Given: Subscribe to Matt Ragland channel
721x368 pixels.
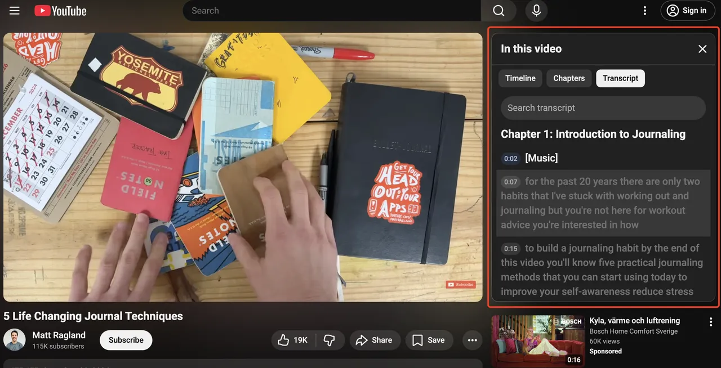Looking at the screenshot, I should pos(126,340).
